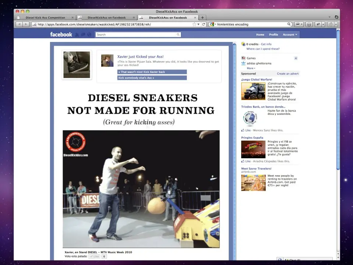353x265 pixels.
Task: Click the sneaker kick thumbnail image
Action: [x=77, y=65]
